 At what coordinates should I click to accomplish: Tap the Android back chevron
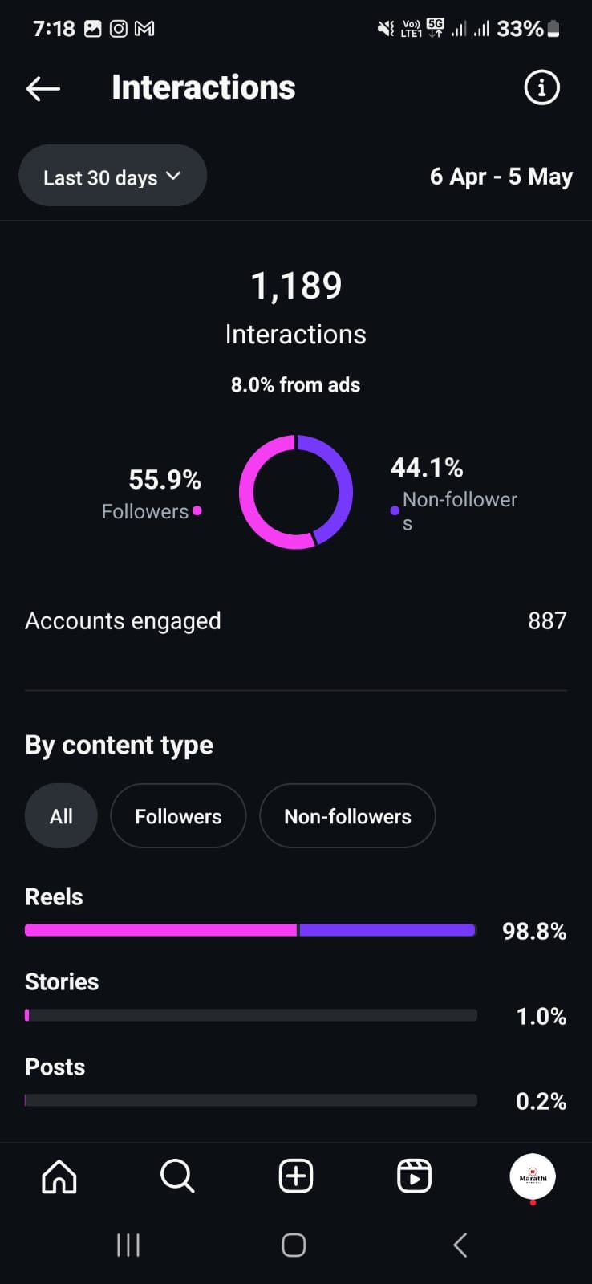tap(460, 1245)
